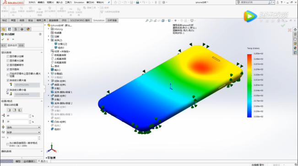This screenshot has height=166, width=298.
Task: Open the dropdown above the 科学 number format
Action: pyautogui.click(x=23, y=127)
